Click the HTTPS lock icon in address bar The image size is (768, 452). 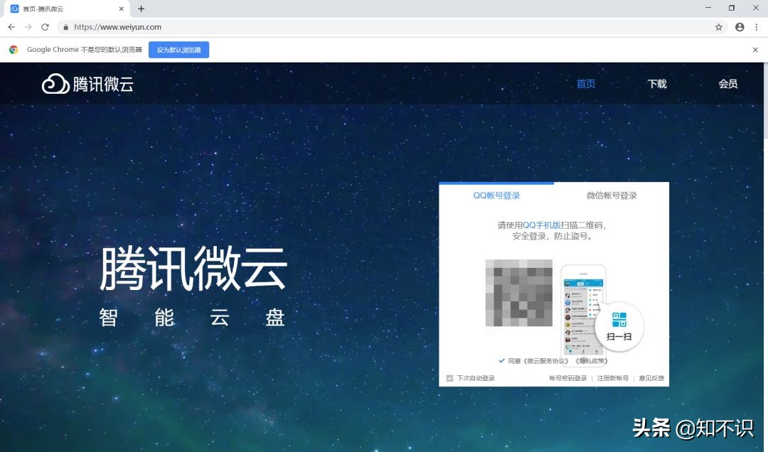[65, 26]
